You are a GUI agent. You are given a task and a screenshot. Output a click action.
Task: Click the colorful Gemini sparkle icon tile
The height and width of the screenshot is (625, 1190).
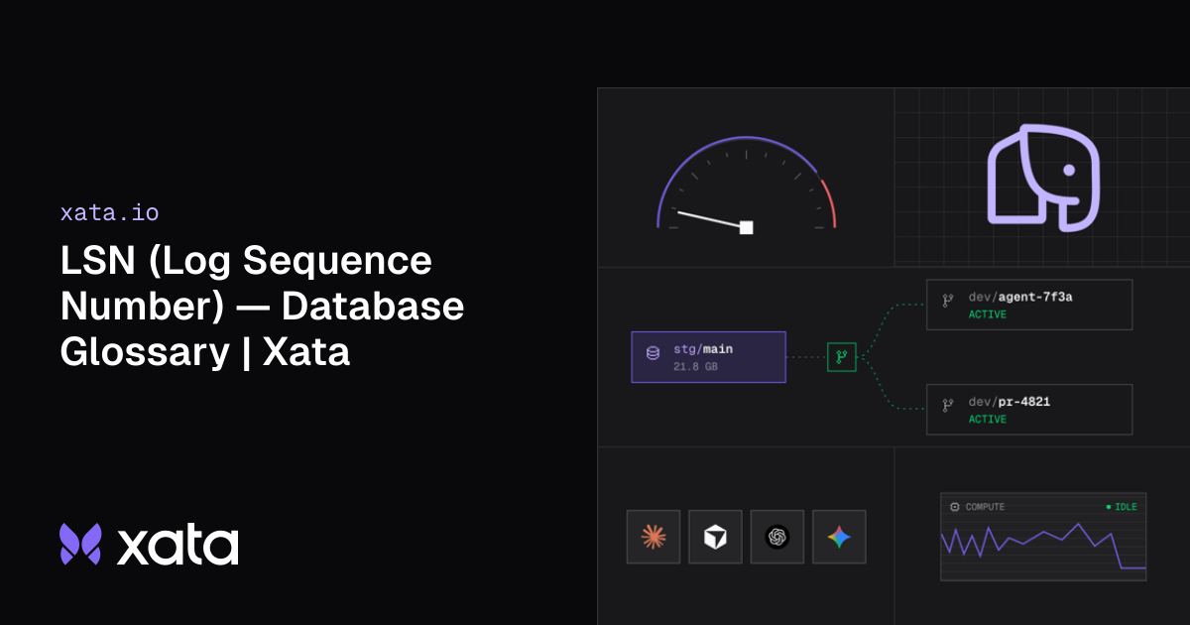click(x=839, y=537)
